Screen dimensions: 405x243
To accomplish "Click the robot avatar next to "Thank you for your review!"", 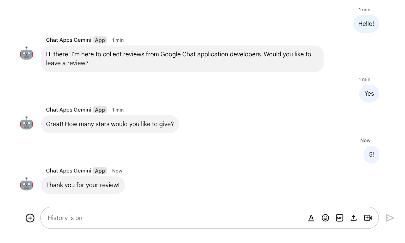I will coord(27,184).
